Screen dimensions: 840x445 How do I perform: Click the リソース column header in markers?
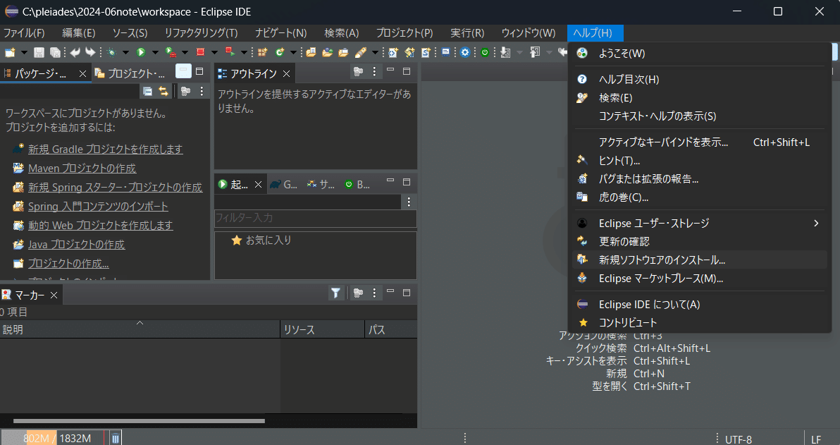click(x=322, y=330)
